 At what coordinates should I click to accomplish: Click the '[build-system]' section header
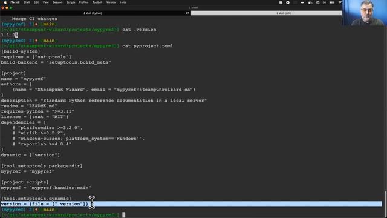click(21, 51)
